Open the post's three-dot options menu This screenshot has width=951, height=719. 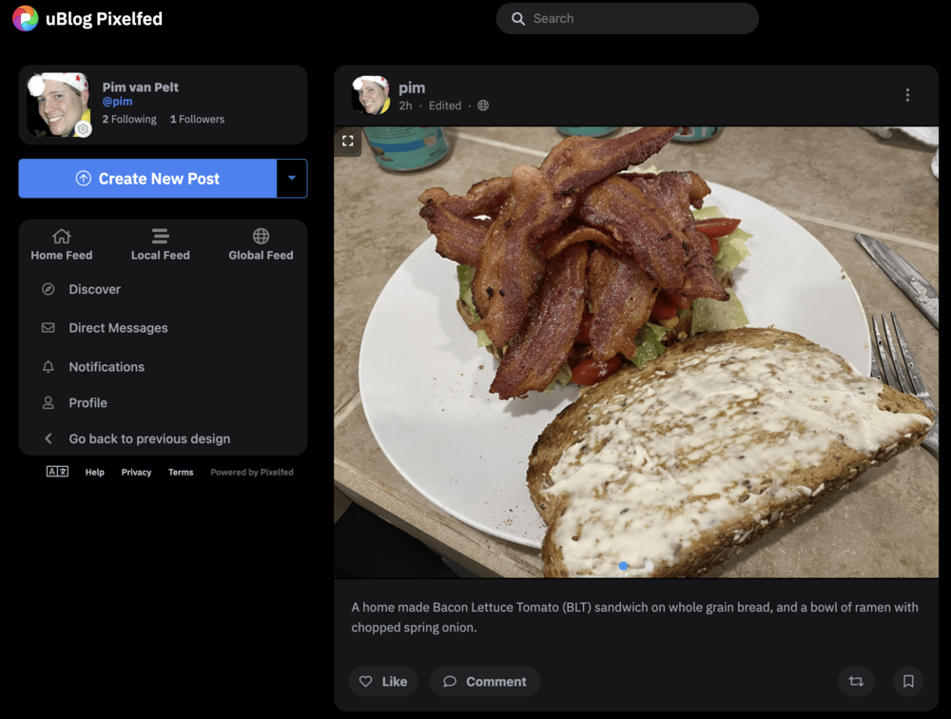pyautogui.click(x=907, y=95)
